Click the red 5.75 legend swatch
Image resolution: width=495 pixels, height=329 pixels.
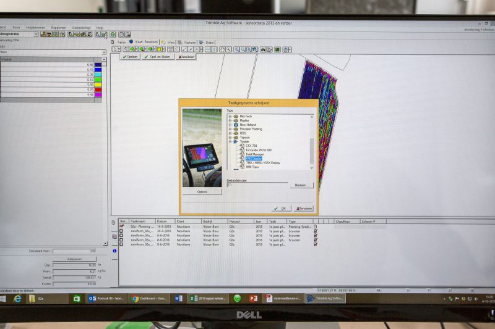coord(98,90)
